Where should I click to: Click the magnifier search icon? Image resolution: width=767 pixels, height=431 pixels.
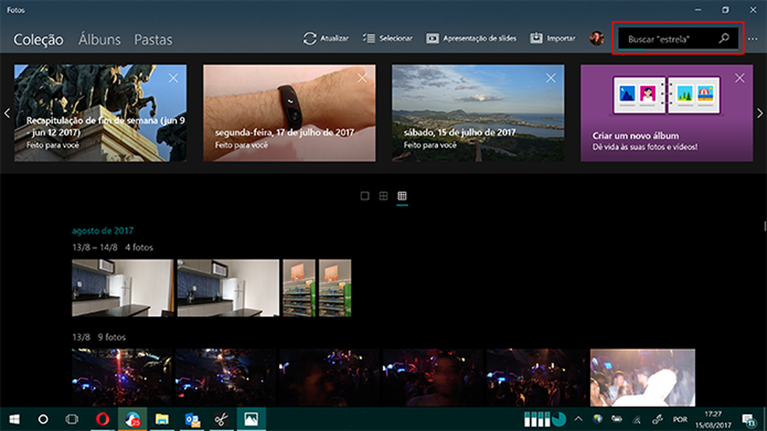point(724,38)
